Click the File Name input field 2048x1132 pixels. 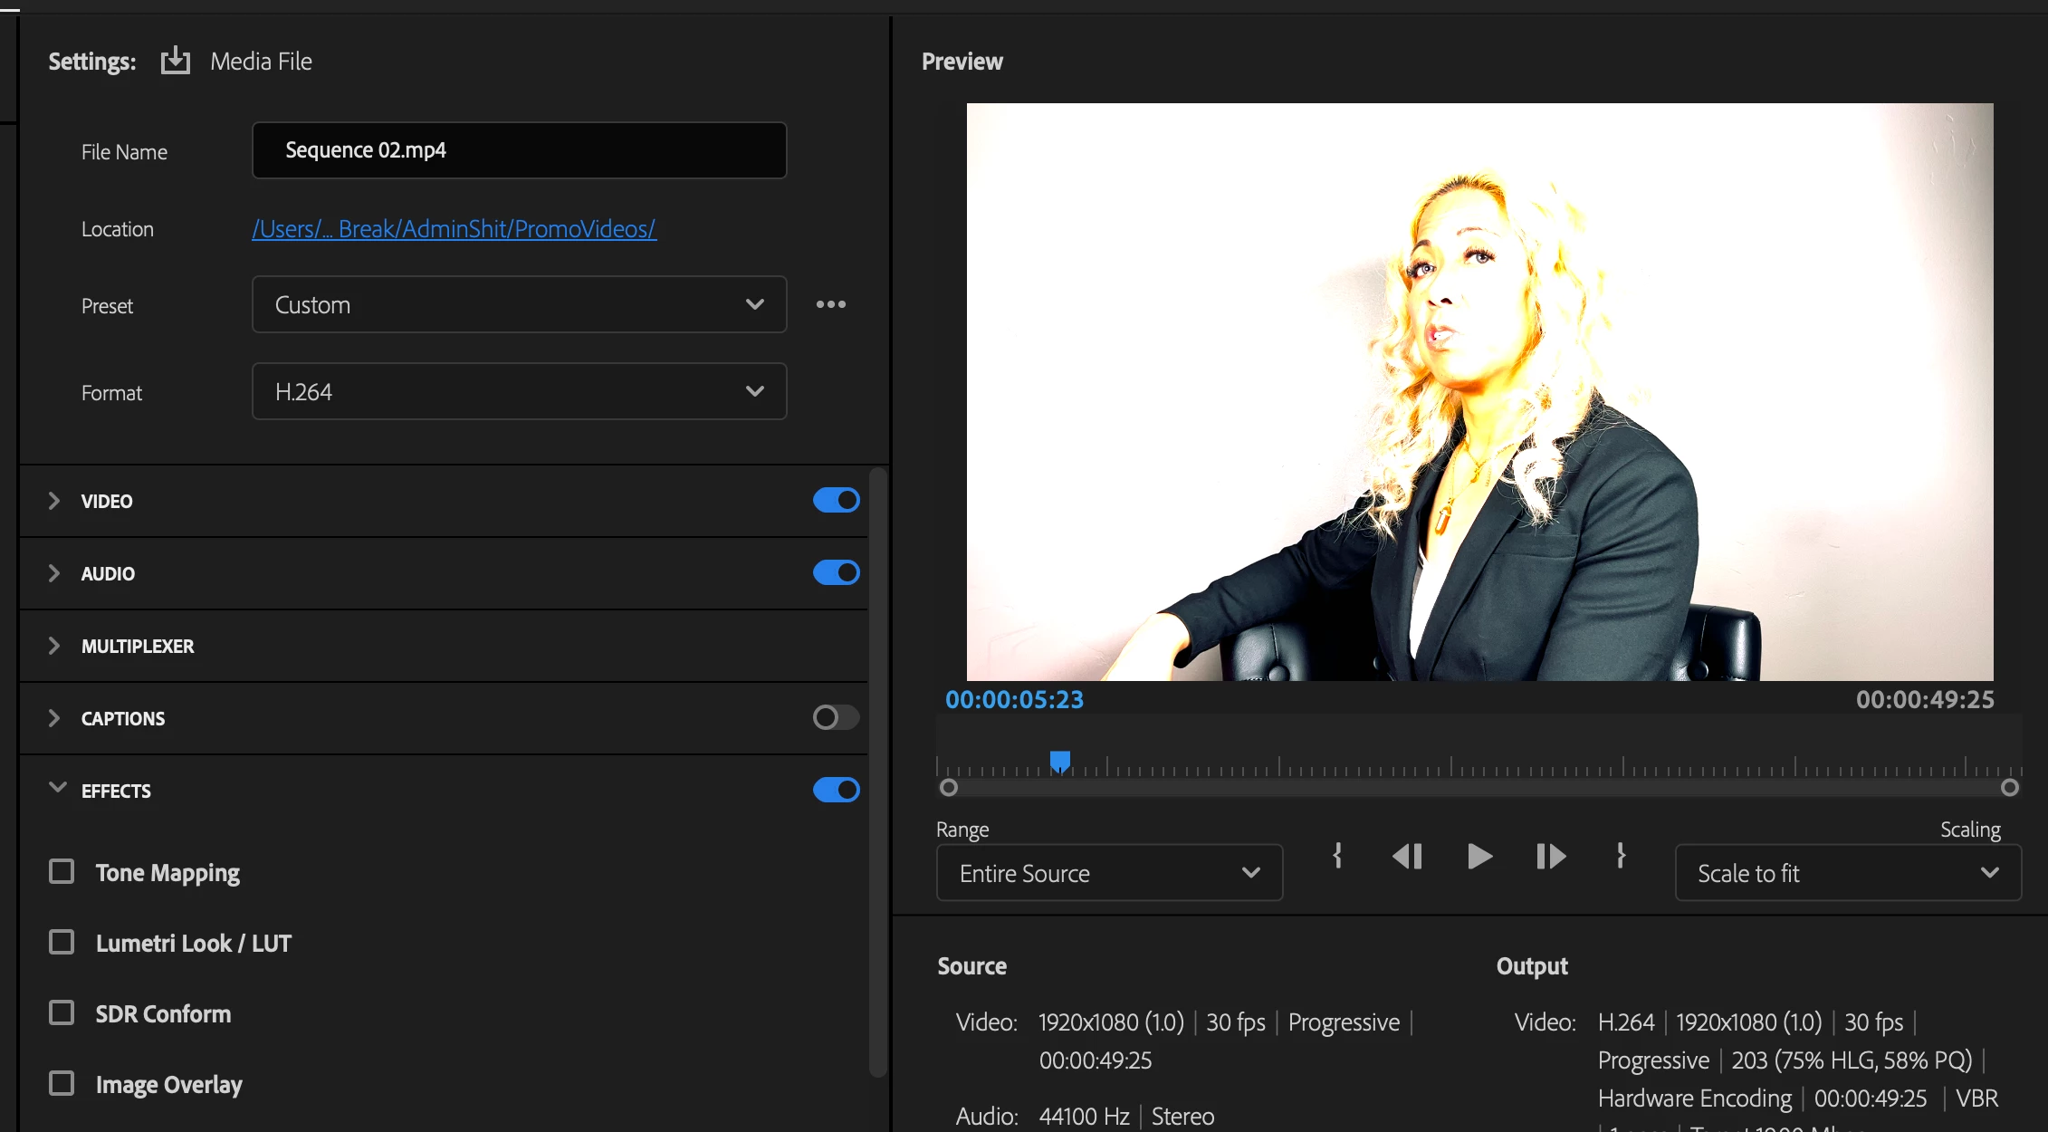(x=519, y=150)
